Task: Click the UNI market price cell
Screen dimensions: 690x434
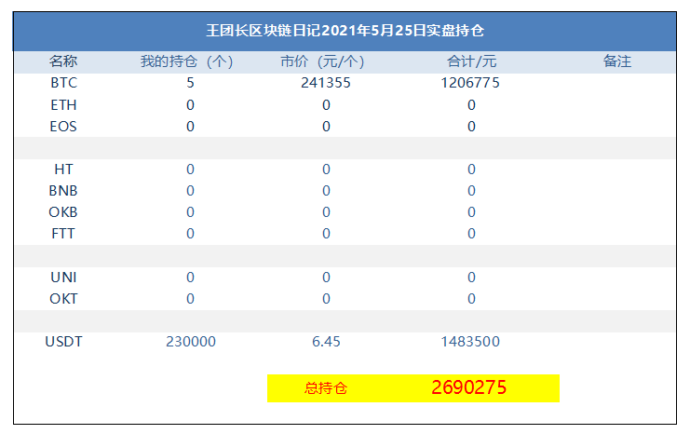Action: pos(326,278)
